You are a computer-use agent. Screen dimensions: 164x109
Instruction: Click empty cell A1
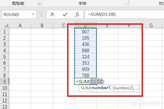[x=20, y=32]
